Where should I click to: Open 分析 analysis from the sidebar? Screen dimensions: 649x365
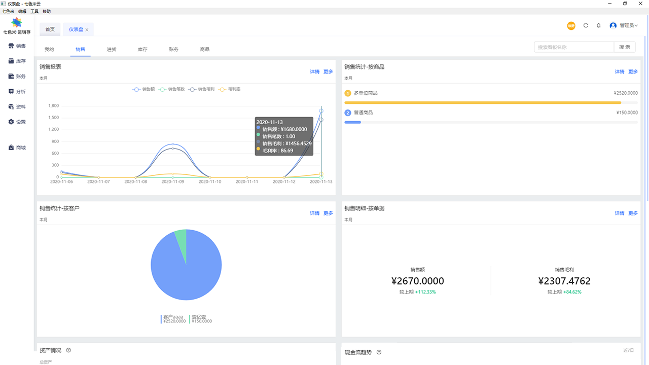coord(17,92)
